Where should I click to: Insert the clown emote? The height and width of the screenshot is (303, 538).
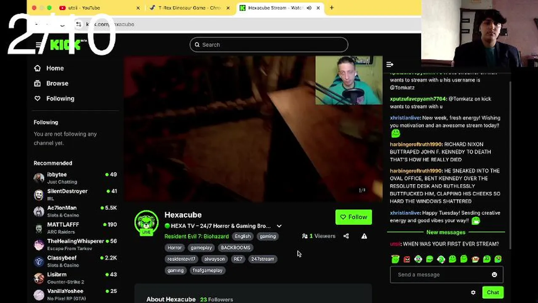coord(418,259)
